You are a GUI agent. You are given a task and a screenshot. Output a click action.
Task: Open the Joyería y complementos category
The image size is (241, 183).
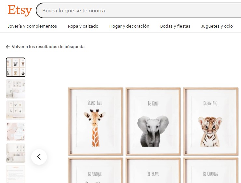32,26
